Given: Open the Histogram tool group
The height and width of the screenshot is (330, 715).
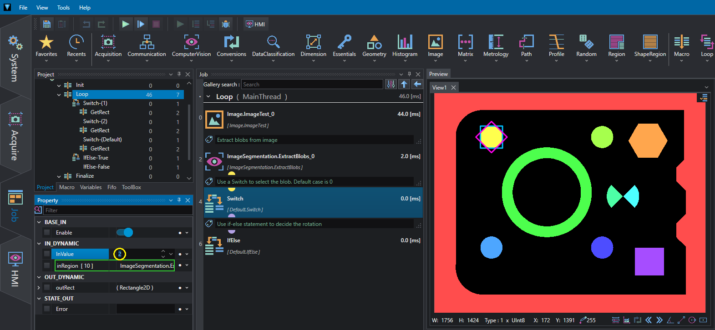Looking at the screenshot, I should (x=405, y=46).
